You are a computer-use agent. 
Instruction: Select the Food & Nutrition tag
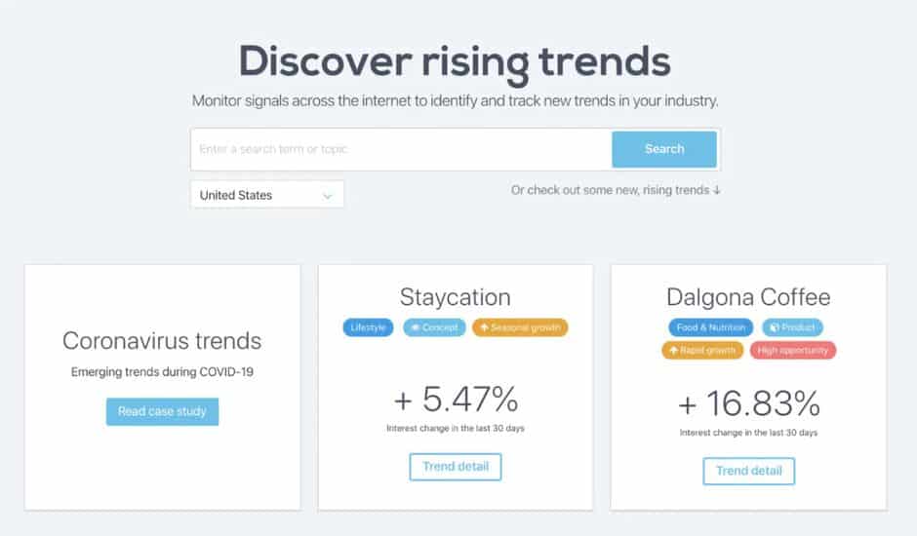[x=711, y=327]
